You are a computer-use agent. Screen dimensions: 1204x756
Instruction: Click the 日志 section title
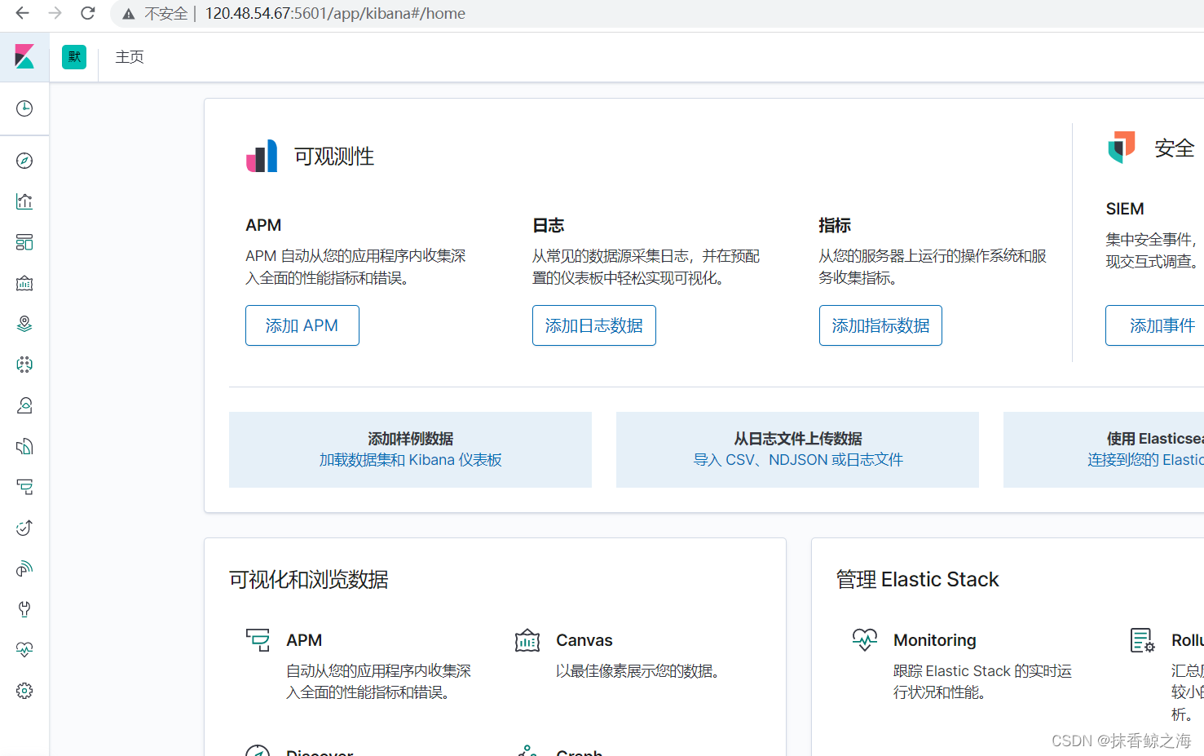[549, 225]
